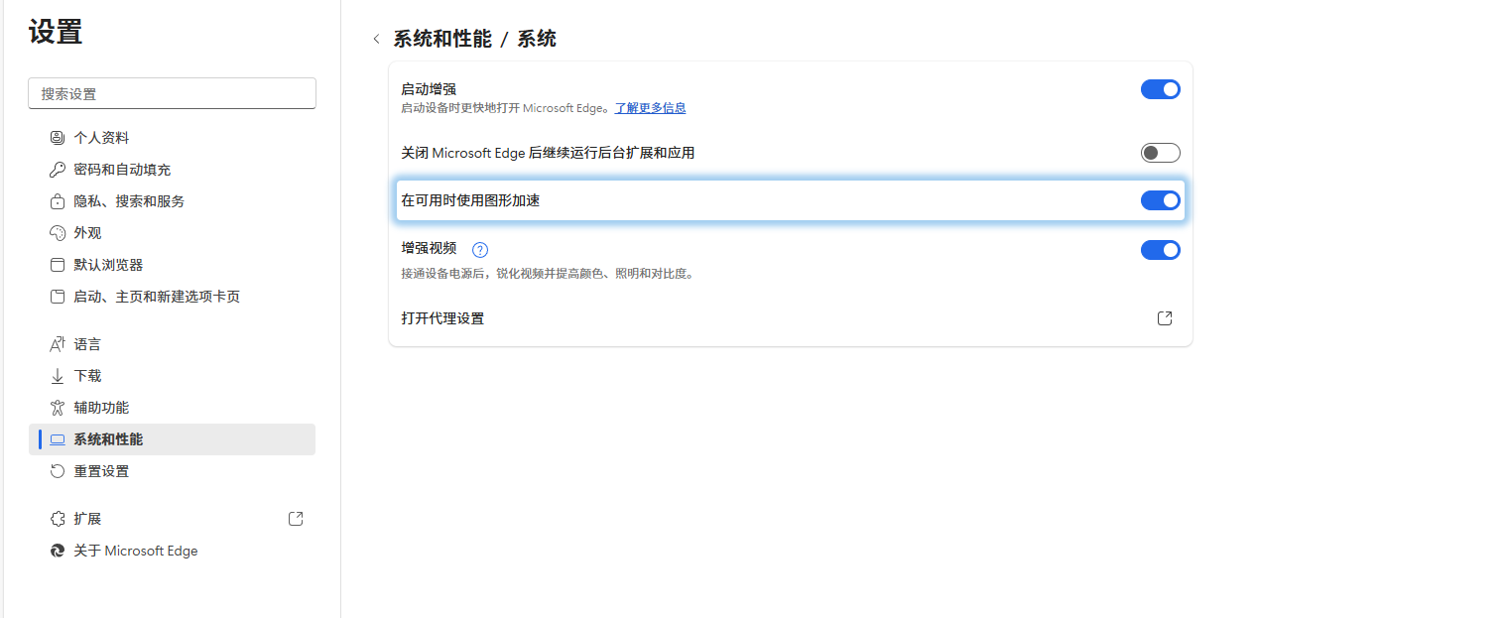Click the 启动增强 setting title
The image size is (1507, 618).
tap(429, 89)
